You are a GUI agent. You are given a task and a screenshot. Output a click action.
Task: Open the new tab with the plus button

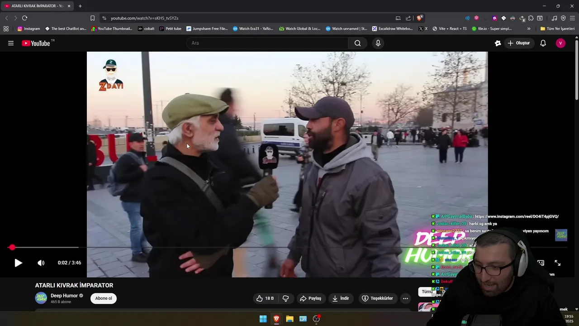pos(80,6)
